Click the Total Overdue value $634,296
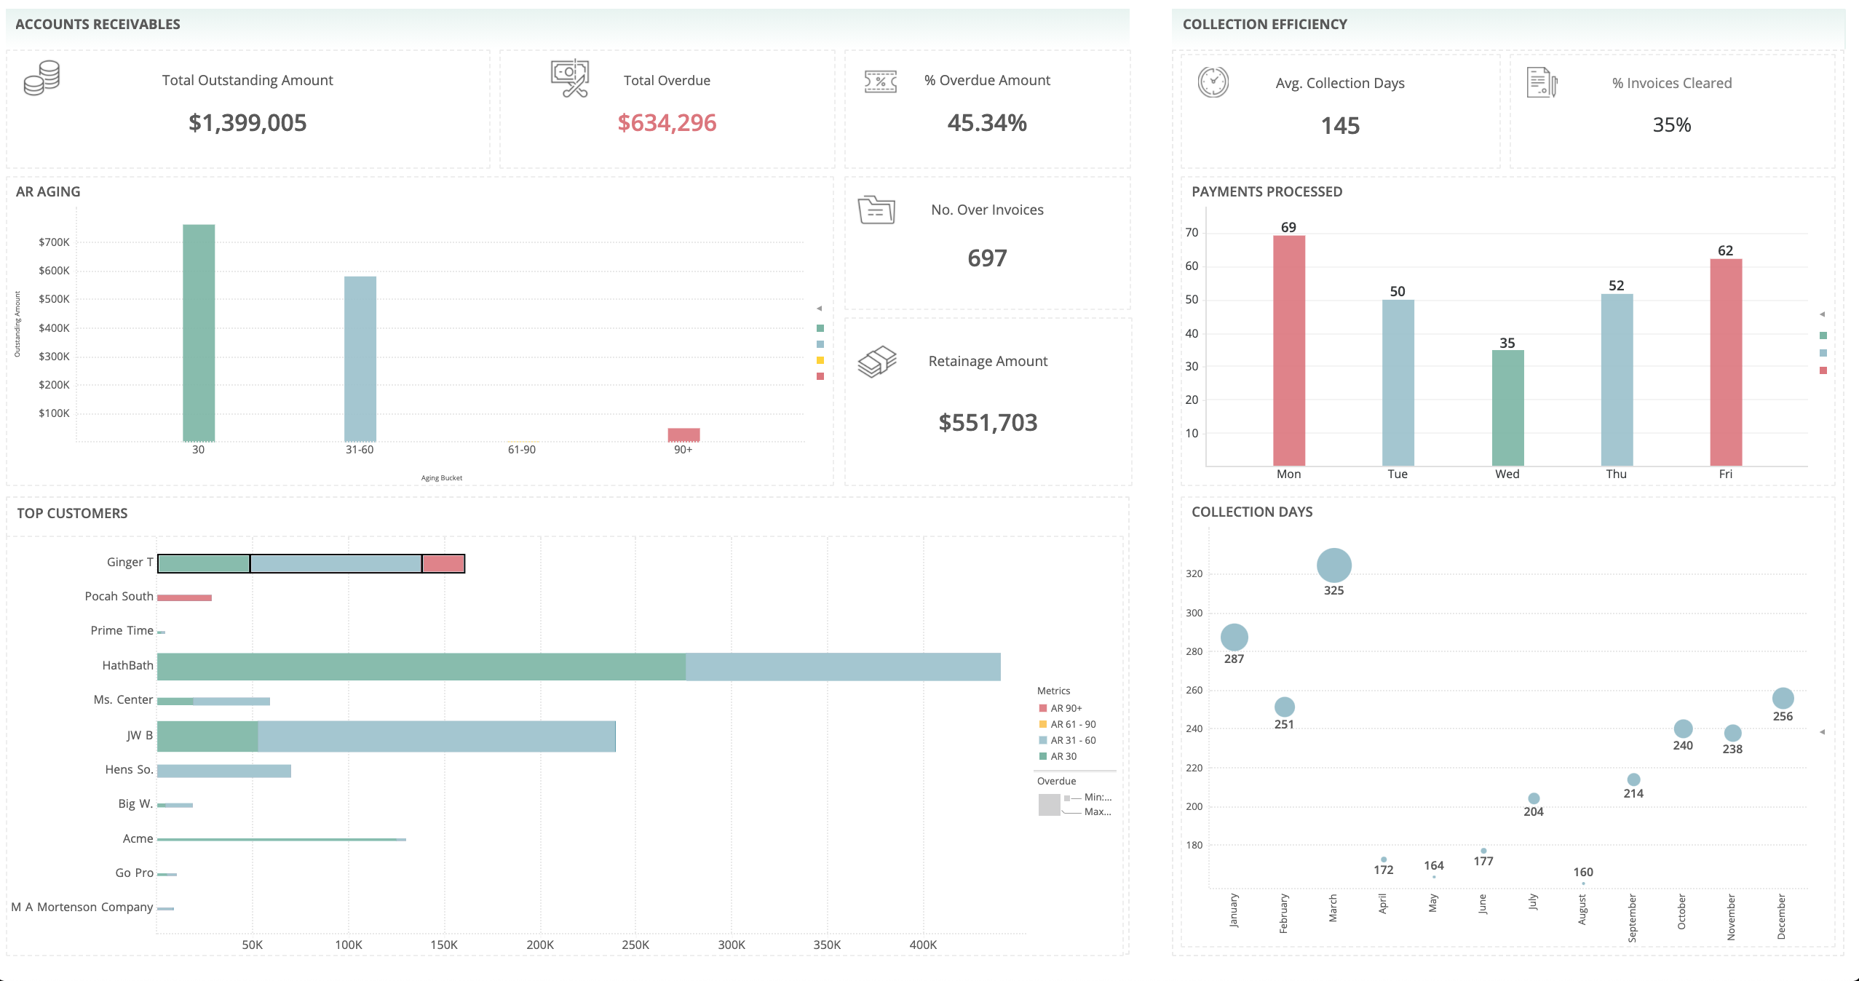This screenshot has height=981, width=1859. pos(667,123)
